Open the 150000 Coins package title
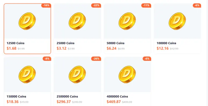This screenshot has height=106, width=208. pyautogui.click(x=16, y=96)
